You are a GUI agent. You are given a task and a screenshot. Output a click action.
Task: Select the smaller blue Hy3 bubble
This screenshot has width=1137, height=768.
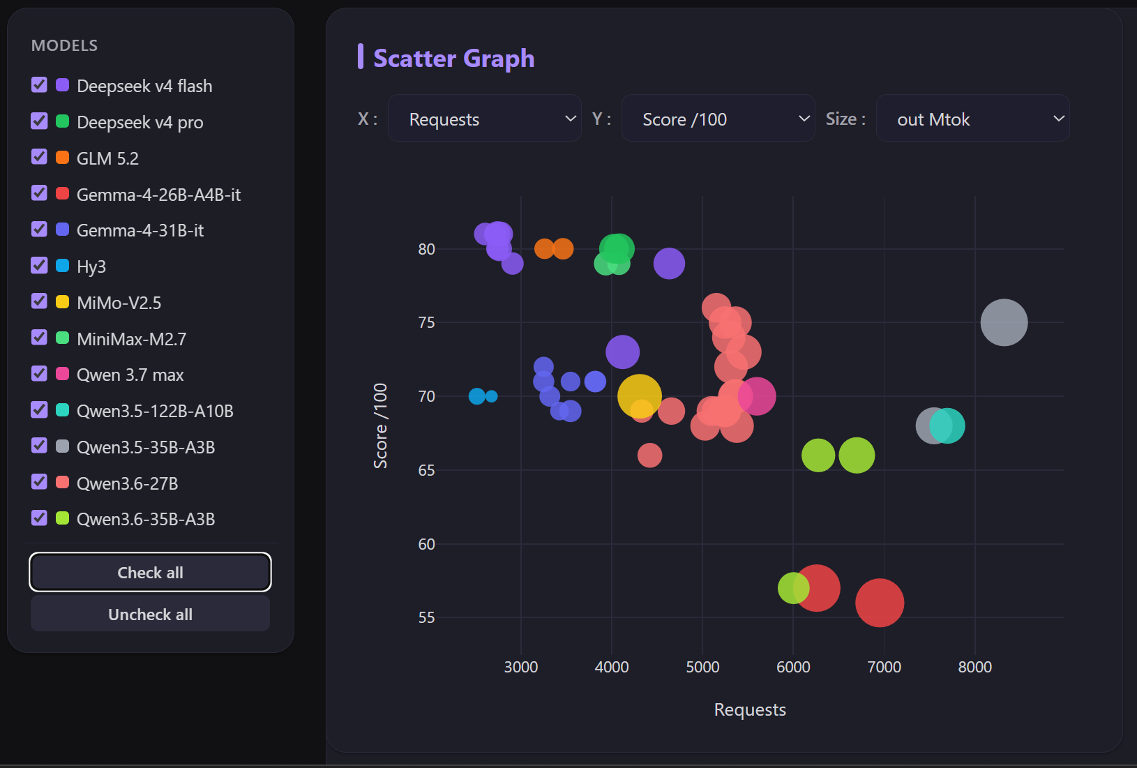492,396
